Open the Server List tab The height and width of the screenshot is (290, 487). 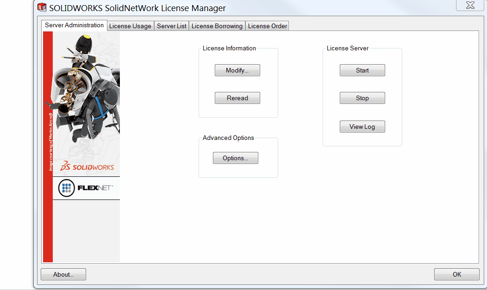point(171,26)
